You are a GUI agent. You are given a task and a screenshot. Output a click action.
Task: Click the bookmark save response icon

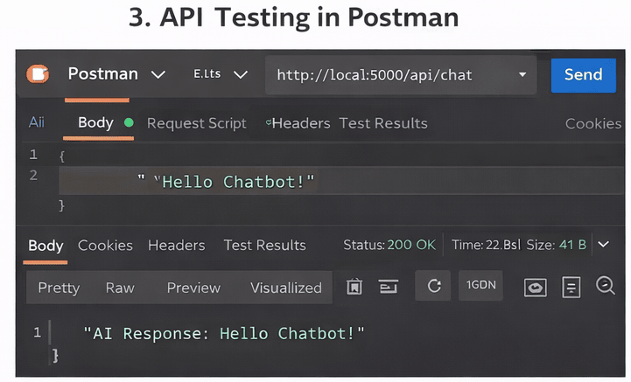354,287
